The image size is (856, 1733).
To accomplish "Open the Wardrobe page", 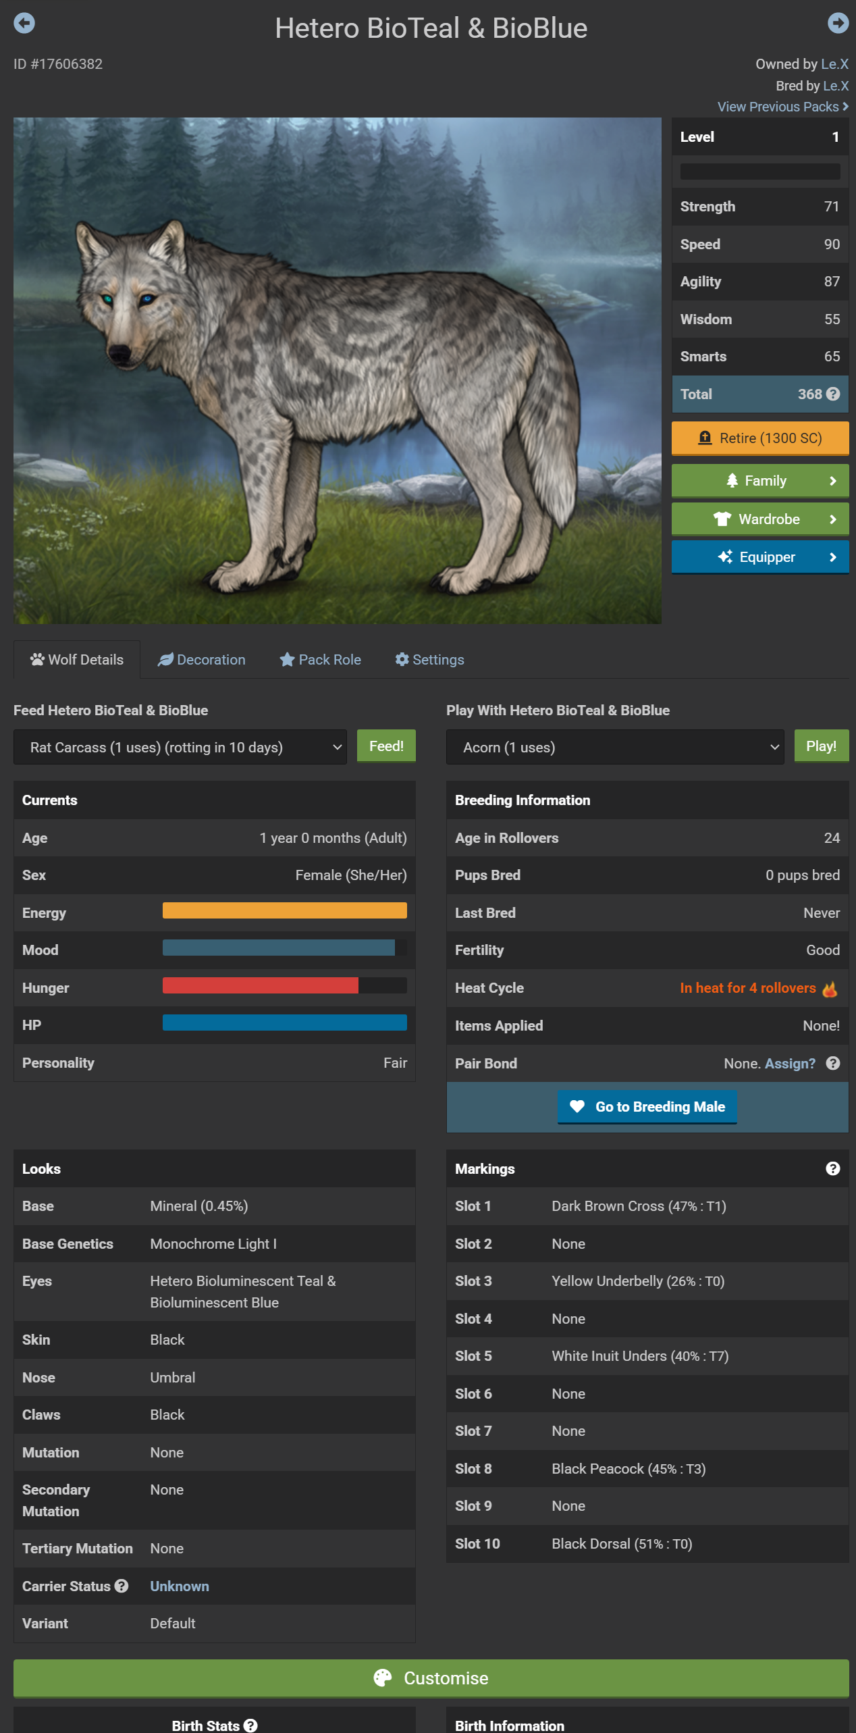I will tap(760, 519).
